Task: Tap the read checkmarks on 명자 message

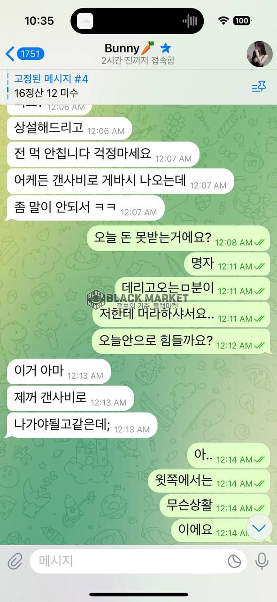Action: click(x=259, y=267)
